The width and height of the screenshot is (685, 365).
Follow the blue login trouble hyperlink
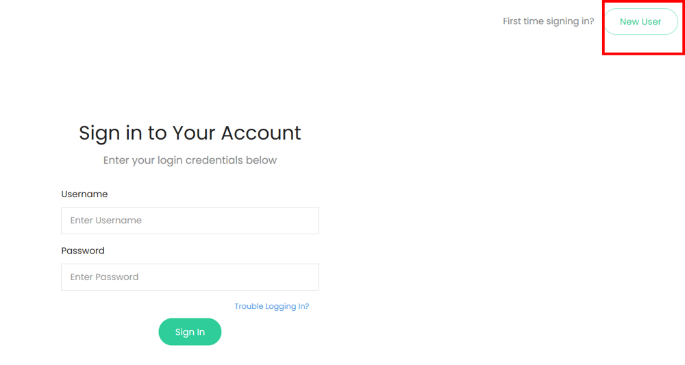click(x=271, y=306)
